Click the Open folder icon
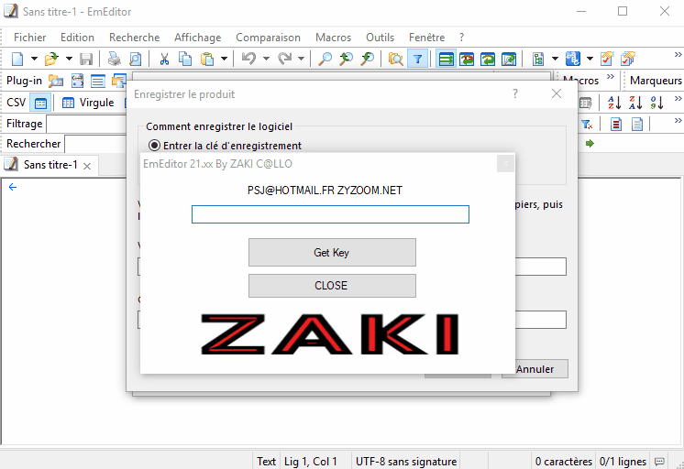 pyautogui.click(x=51, y=59)
